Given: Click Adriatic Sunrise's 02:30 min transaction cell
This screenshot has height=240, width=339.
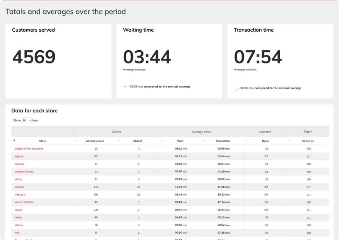Looking at the screenshot, I should click(224, 172).
